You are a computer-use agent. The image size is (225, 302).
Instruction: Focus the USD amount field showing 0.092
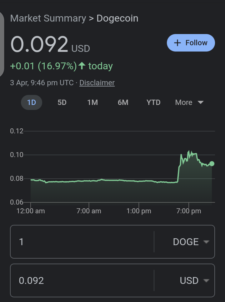point(82,280)
